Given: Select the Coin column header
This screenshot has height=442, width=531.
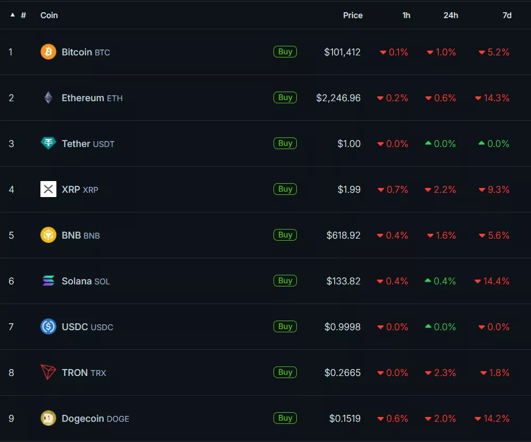Looking at the screenshot, I should pos(49,15).
